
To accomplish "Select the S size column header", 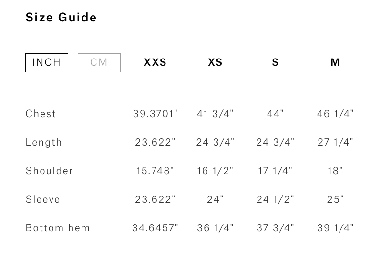I will [x=275, y=62].
